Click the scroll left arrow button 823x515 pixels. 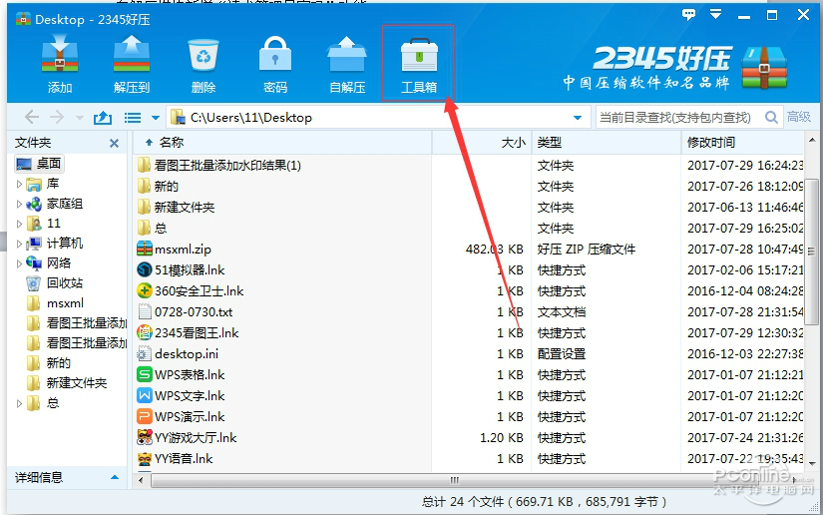[x=140, y=480]
